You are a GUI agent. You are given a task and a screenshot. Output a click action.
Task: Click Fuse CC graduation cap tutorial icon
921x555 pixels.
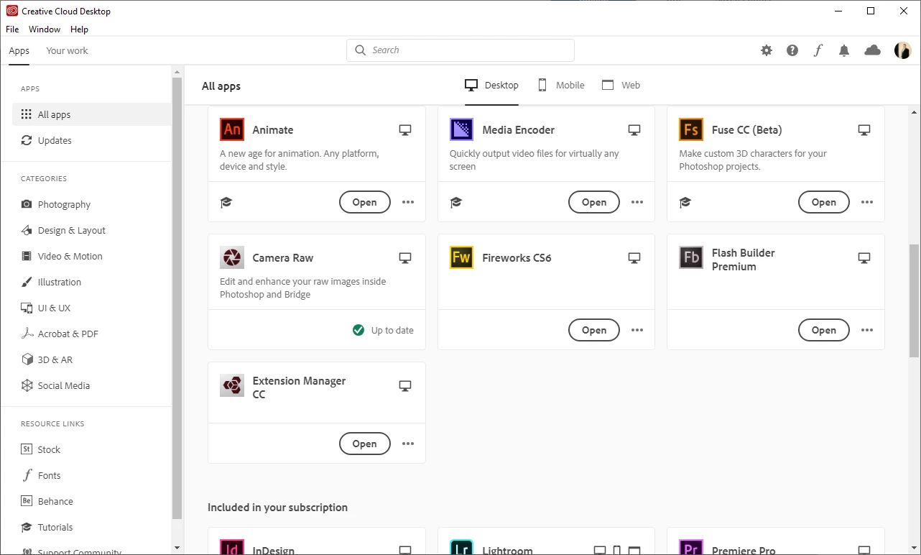[685, 203]
